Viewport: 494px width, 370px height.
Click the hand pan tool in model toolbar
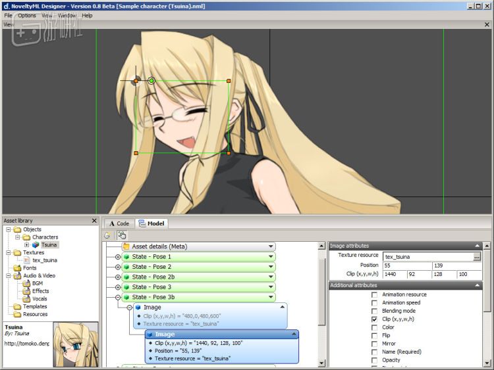point(122,235)
